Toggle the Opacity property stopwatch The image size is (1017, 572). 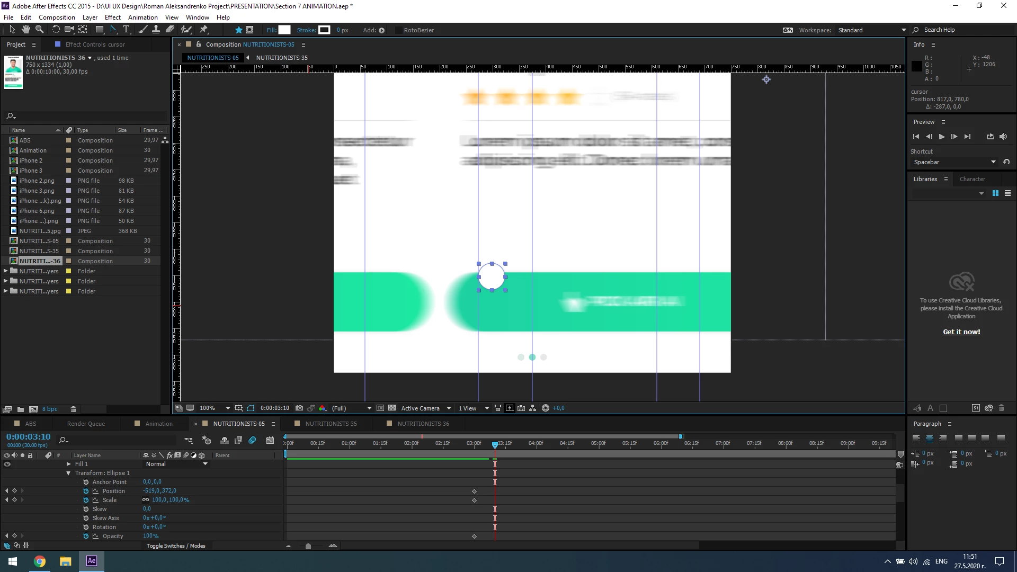(86, 536)
